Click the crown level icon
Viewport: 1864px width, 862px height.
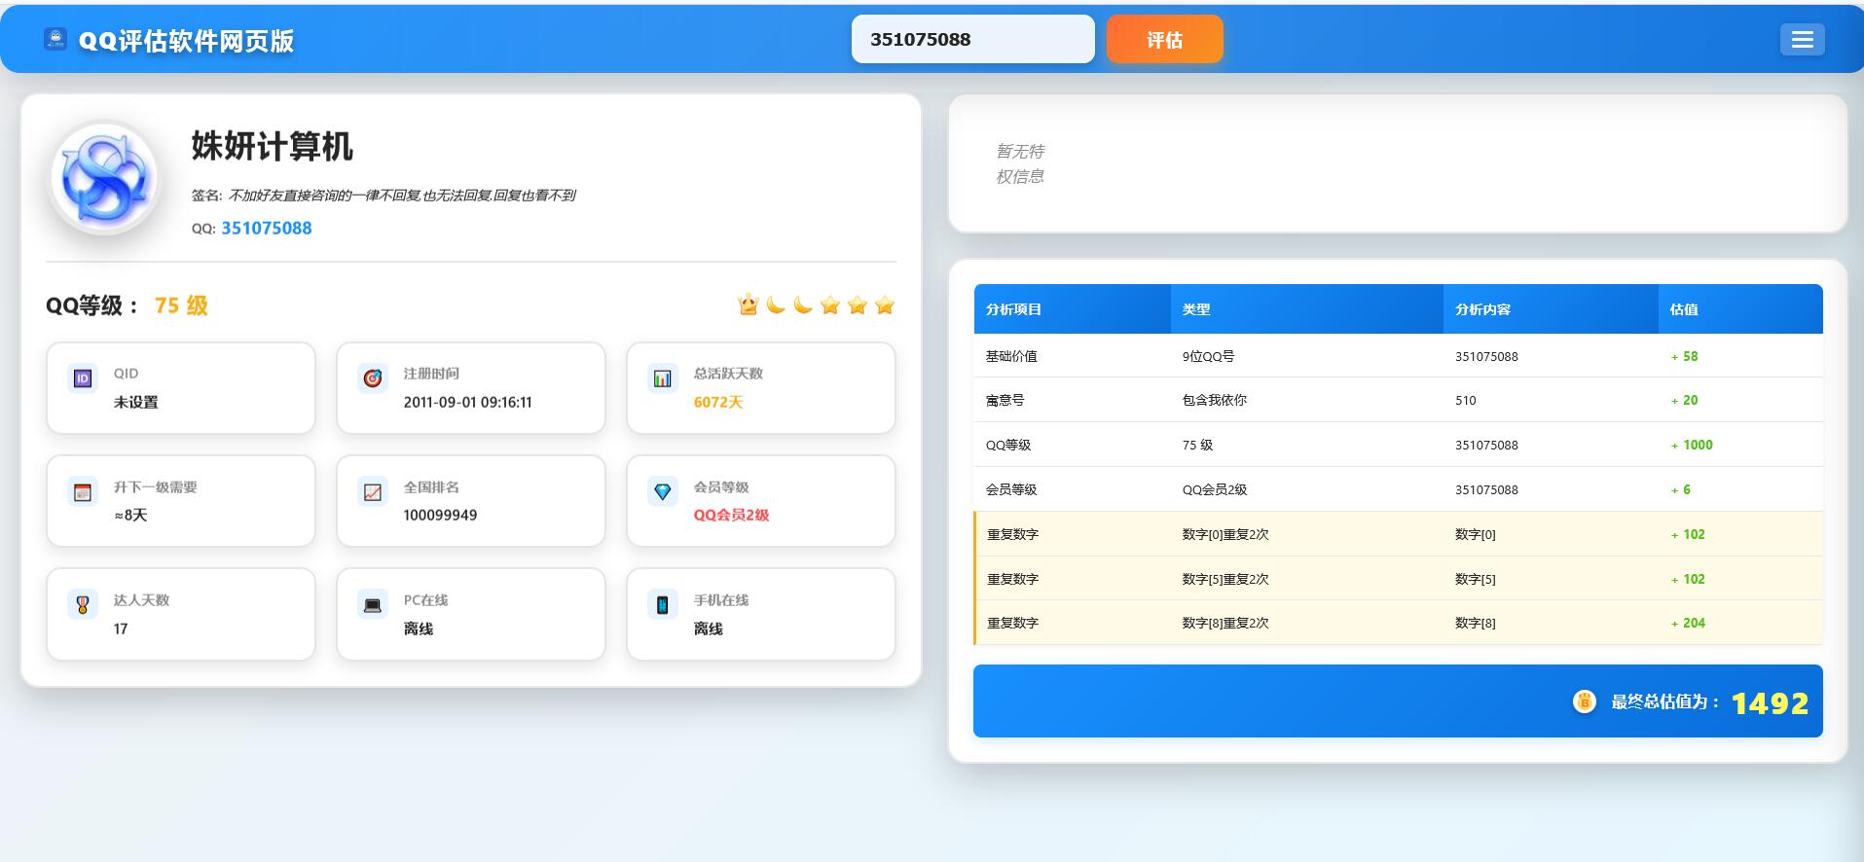748,305
